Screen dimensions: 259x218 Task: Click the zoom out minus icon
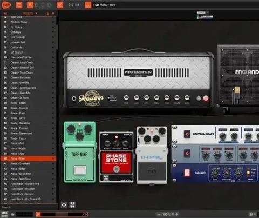click(159, 214)
